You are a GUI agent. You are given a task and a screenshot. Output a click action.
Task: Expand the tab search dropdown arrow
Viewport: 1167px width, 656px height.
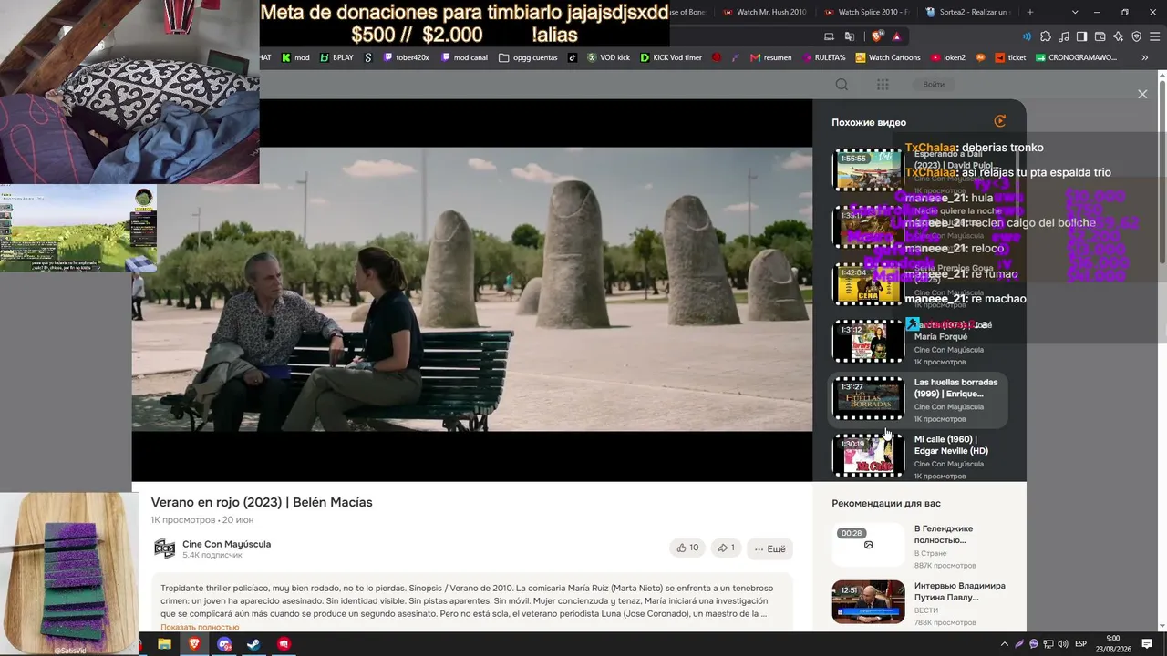tap(1075, 12)
